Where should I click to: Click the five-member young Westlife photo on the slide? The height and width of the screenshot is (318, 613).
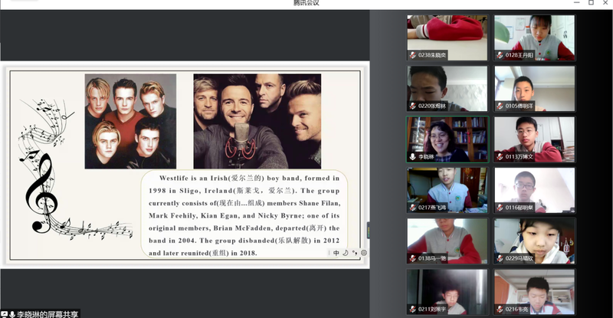[130, 121]
